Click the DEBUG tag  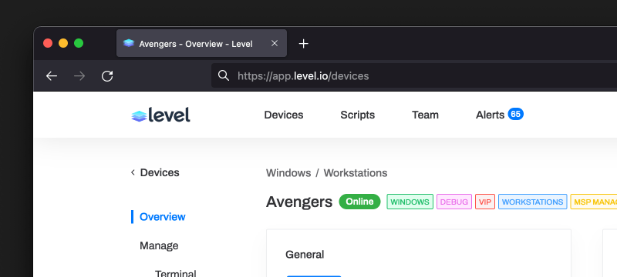(x=454, y=202)
